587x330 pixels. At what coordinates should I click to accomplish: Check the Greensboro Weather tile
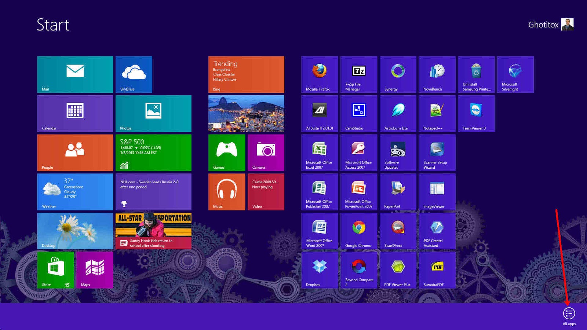75,192
